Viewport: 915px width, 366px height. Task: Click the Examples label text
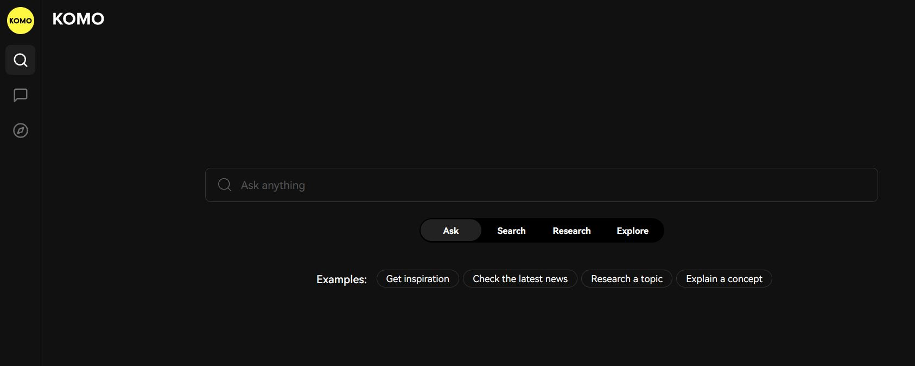click(341, 279)
